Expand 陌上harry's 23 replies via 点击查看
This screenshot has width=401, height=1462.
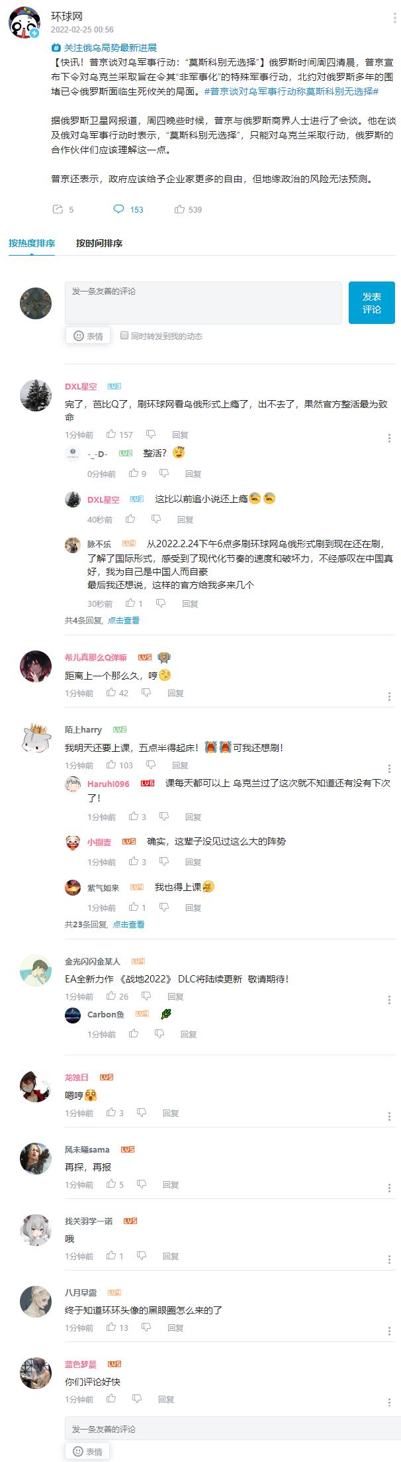point(128,925)
